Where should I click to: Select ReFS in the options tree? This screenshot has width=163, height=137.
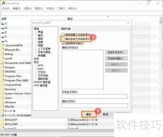(40, 69)
